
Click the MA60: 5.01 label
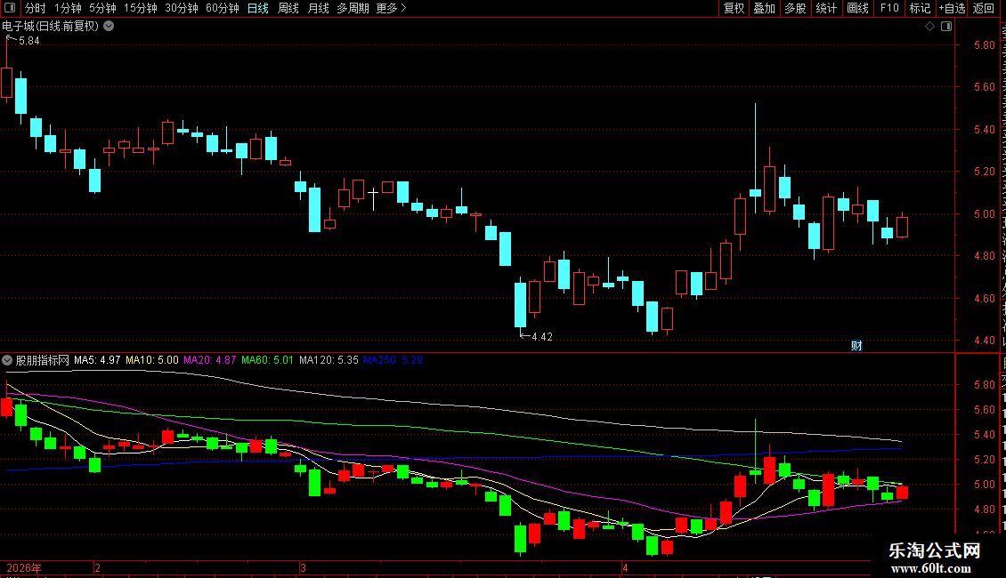(x=267, y=360)
